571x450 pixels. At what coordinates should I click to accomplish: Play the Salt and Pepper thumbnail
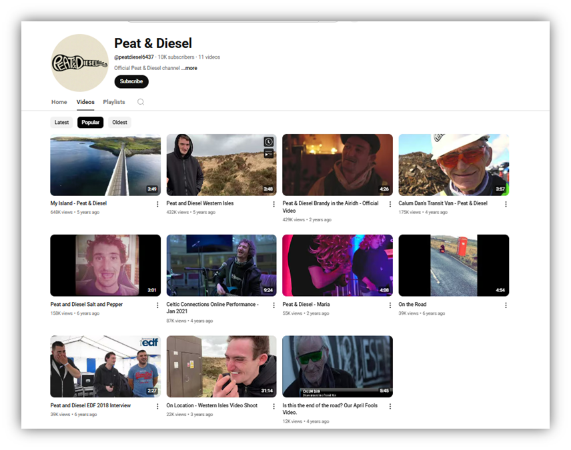coord(105,265)
